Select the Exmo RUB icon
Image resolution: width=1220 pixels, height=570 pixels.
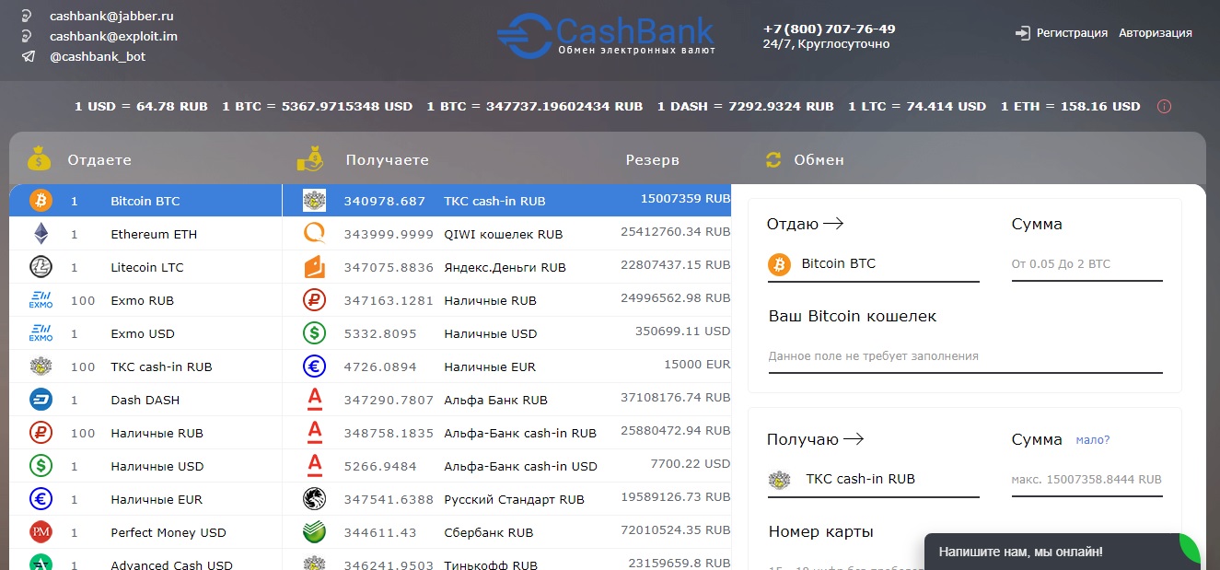tap(41, 300)
